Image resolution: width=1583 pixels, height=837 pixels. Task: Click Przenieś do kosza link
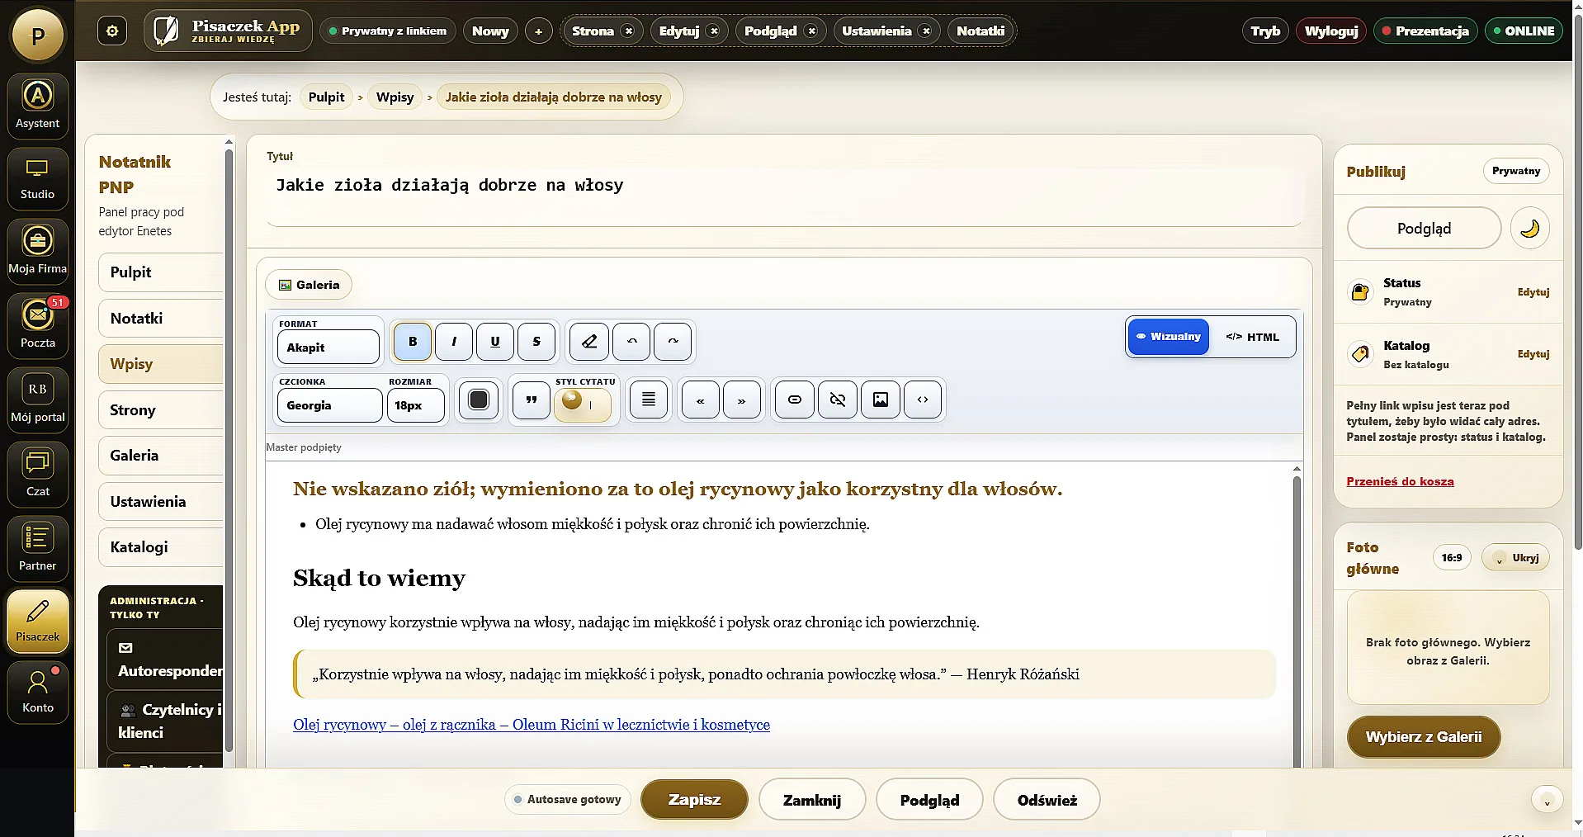pyautogui.click(x=1400, y=481)
